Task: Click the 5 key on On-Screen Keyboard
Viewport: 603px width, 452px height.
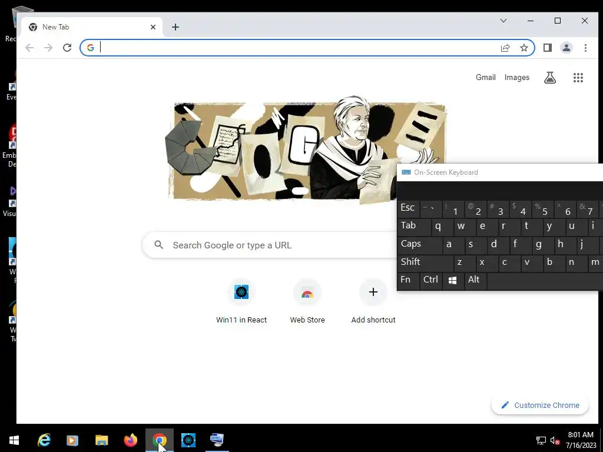Action: click(x=542, y=209)
